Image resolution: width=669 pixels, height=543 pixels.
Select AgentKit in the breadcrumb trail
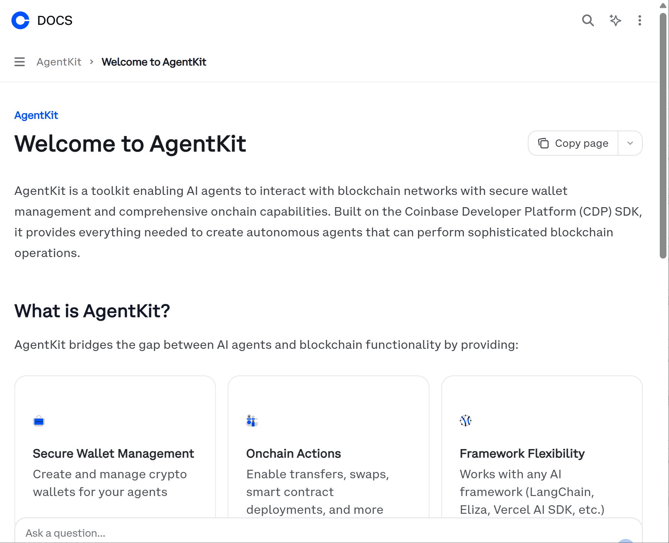[x=59, y=62]
